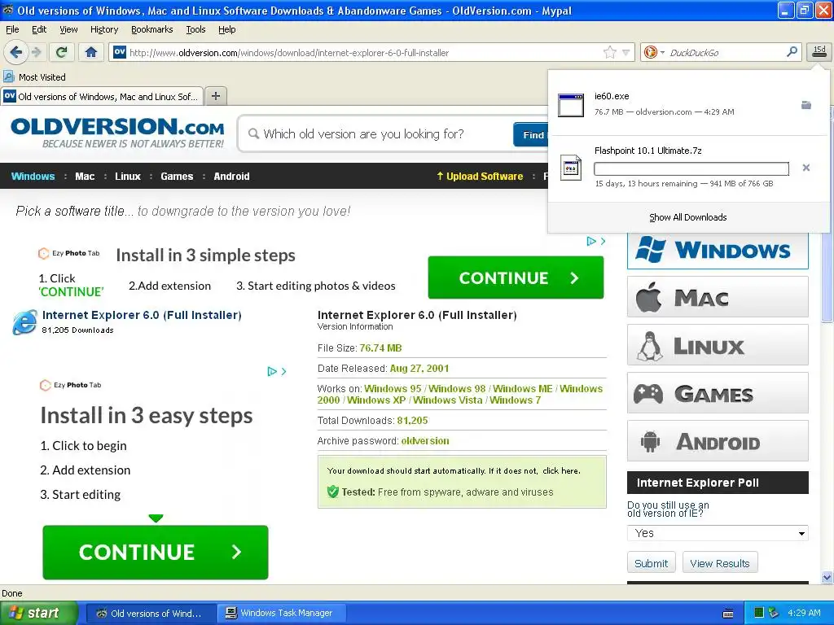The height and width of the screenshot is (625, 834).
Task: Submit the Internet Explorer poll
Action: tap(651, 563)
